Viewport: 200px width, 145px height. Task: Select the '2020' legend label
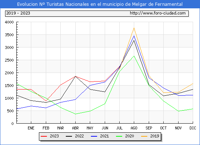(129, 136)
